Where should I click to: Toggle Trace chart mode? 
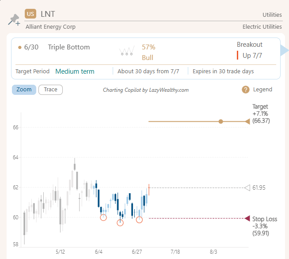(x=50, y=90)
